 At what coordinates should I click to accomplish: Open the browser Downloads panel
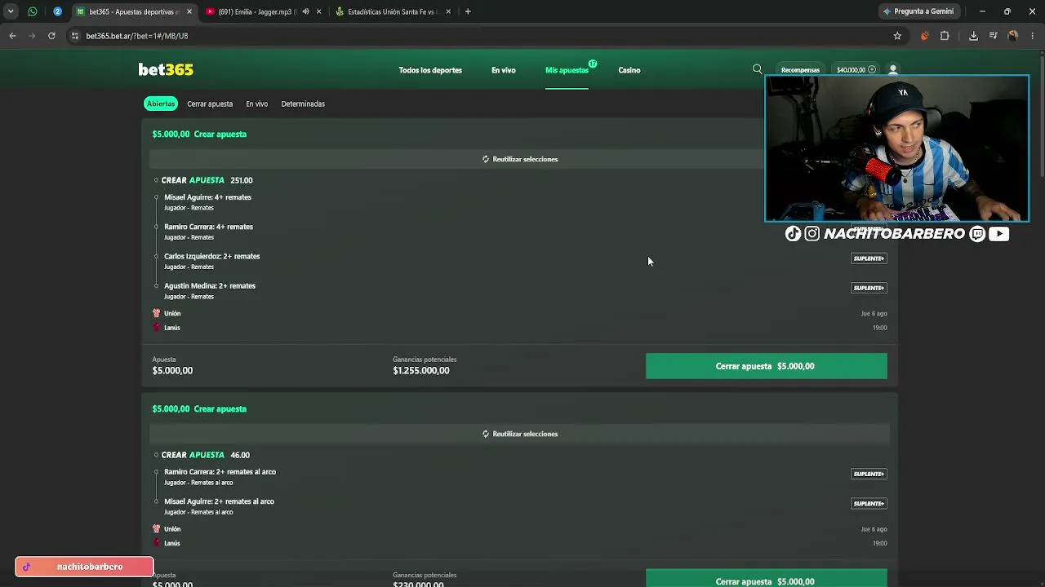(973, 36)
